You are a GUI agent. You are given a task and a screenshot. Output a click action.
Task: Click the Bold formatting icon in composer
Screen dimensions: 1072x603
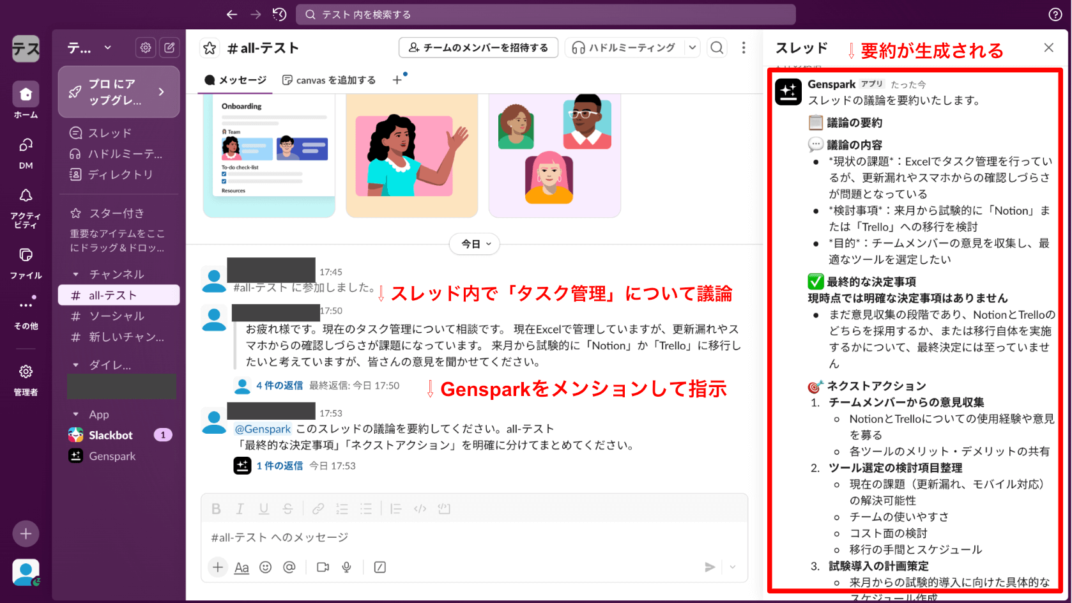click(x=216, y=509)
